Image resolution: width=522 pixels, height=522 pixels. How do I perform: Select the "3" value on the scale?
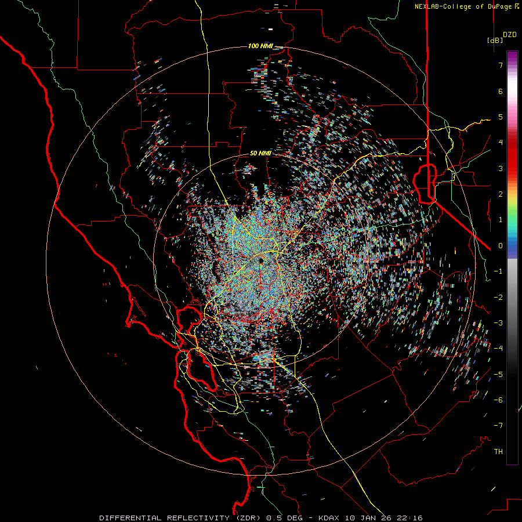tap(501, 168)
